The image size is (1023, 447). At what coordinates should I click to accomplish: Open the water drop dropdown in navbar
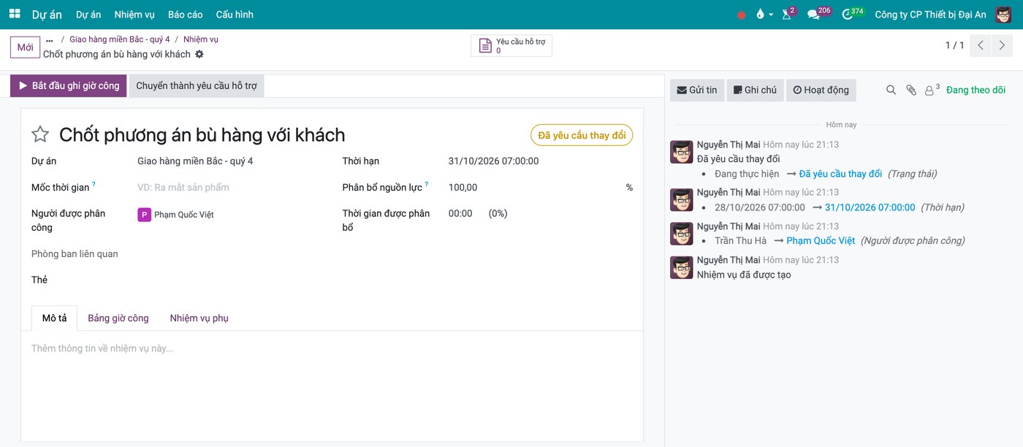coord(764,15)
